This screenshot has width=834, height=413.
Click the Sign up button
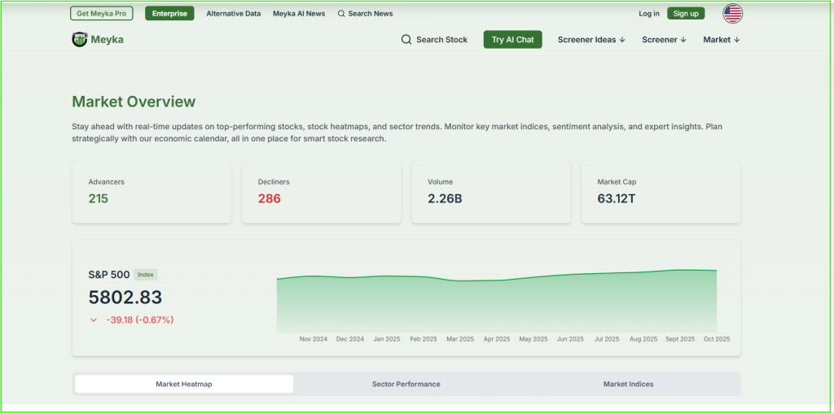pos(686,14)
